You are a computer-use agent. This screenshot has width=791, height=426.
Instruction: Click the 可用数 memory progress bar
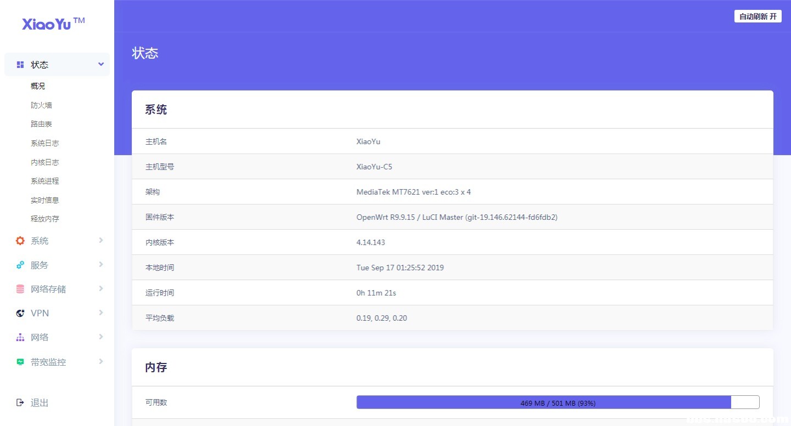tap(557, 402)
